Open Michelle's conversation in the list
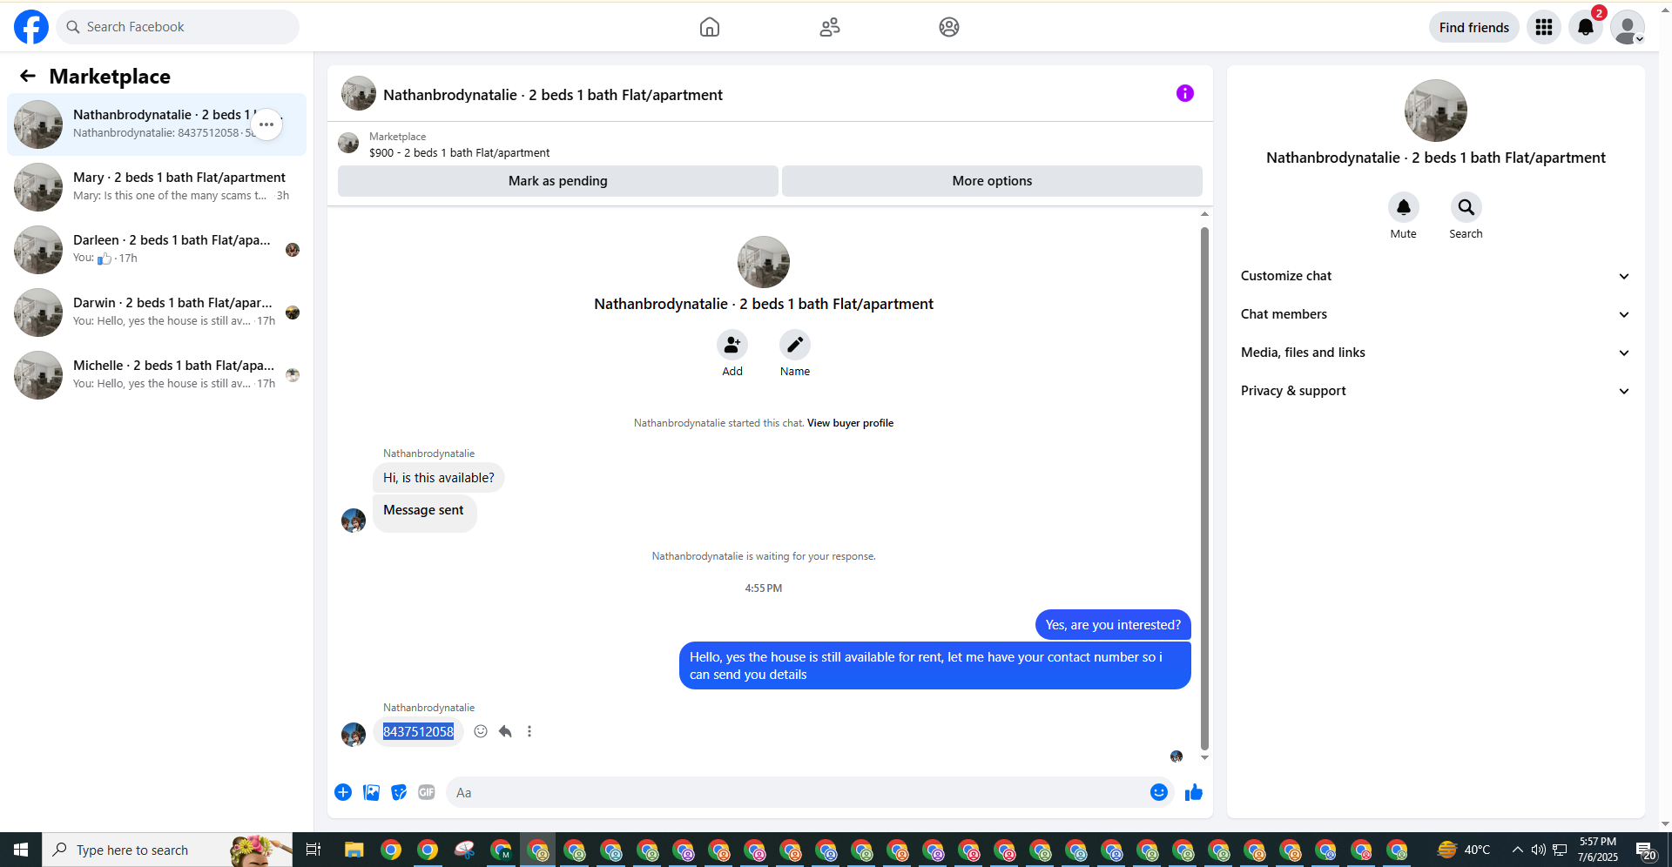 point(157,375)
